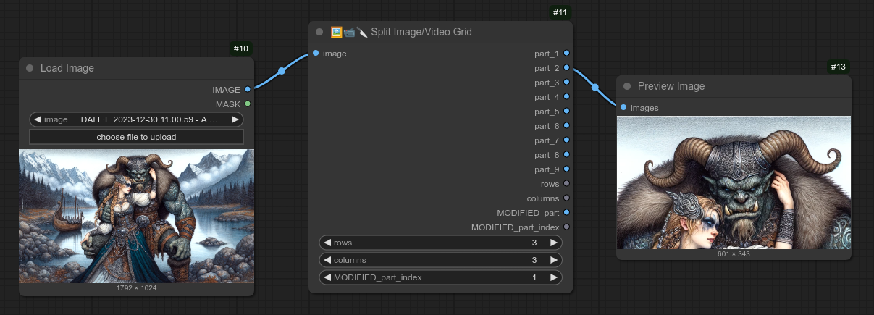Click the Preview Image output thumbnail
This screenshot has height=315, width=874.
point(734,182)
